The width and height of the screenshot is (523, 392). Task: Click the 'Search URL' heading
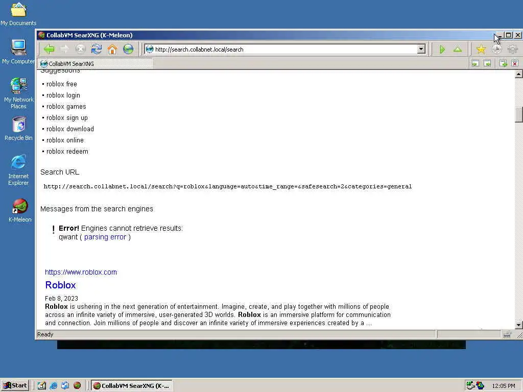tap(60, 172)
